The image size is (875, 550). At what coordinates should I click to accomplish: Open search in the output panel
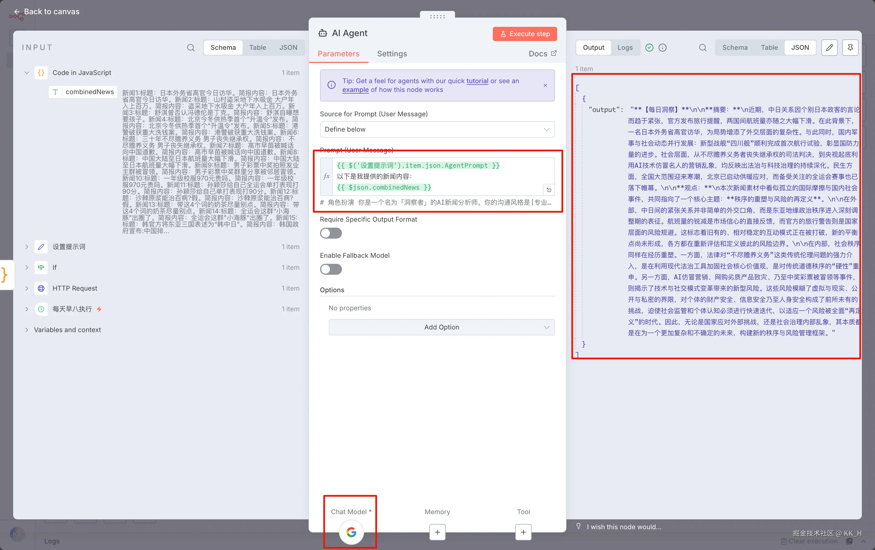click(703, 48)
